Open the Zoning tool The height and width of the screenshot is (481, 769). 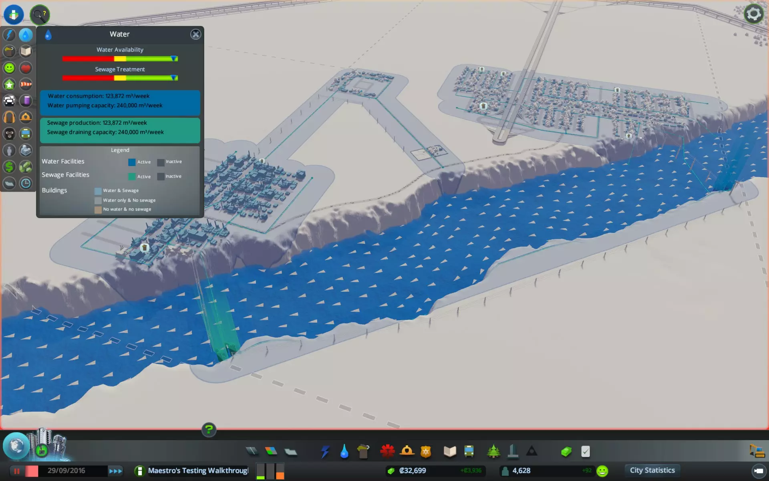pos(271,451)
